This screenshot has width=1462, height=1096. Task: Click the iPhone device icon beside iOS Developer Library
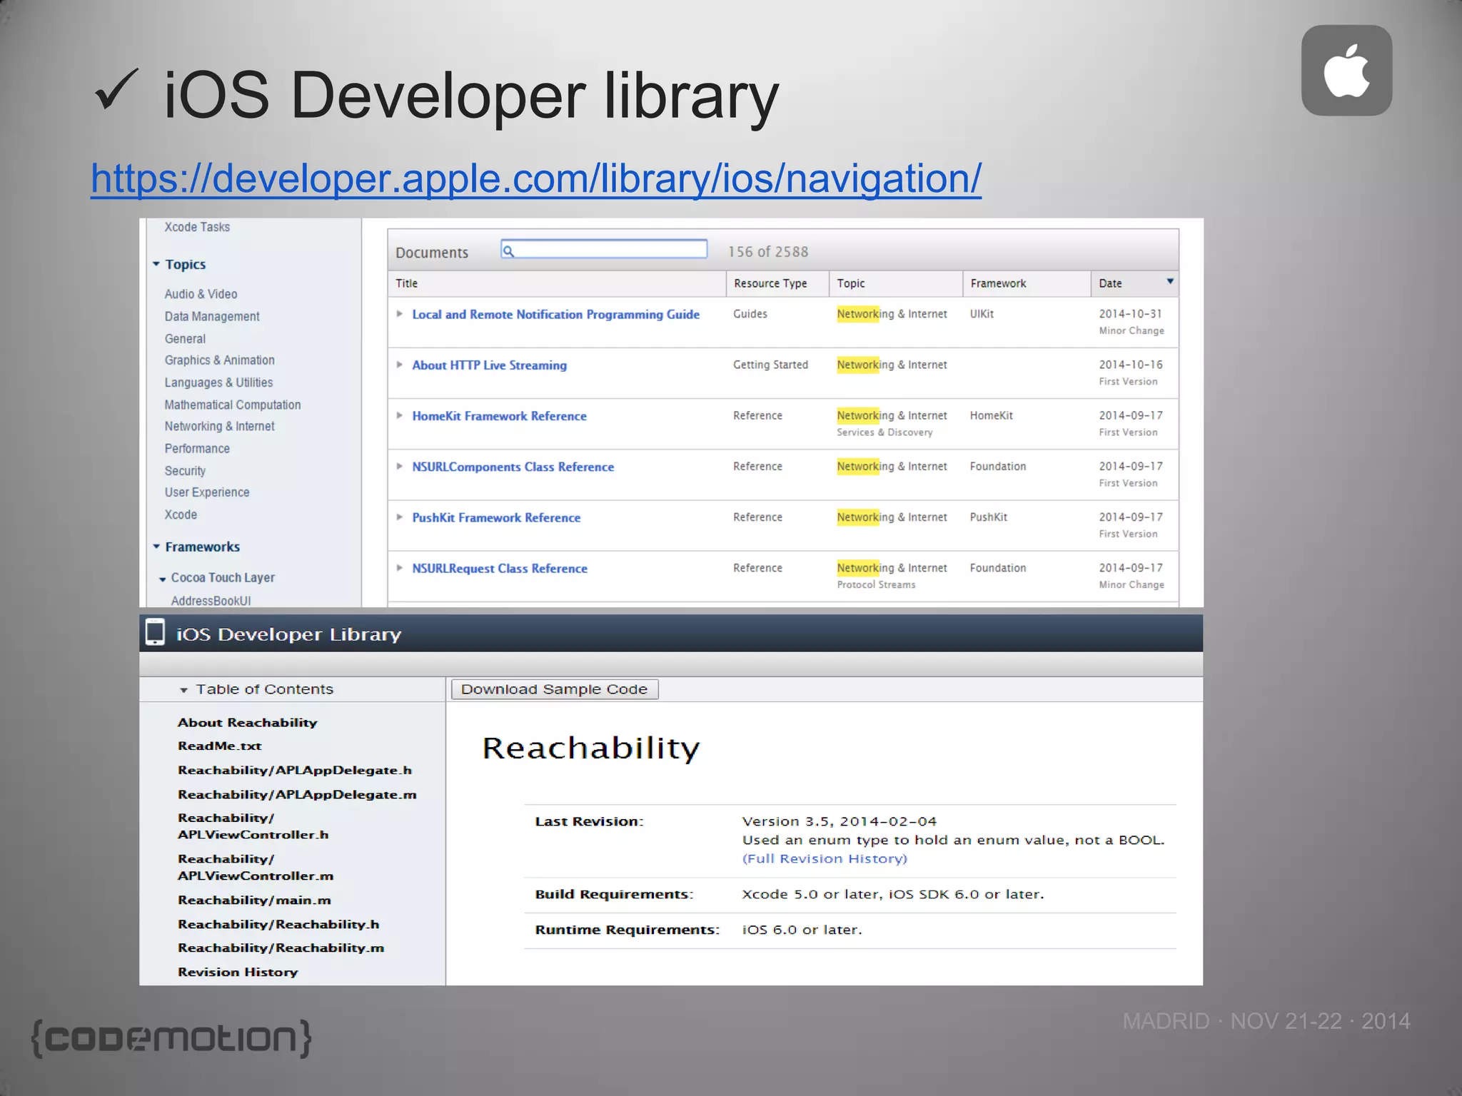155,633
